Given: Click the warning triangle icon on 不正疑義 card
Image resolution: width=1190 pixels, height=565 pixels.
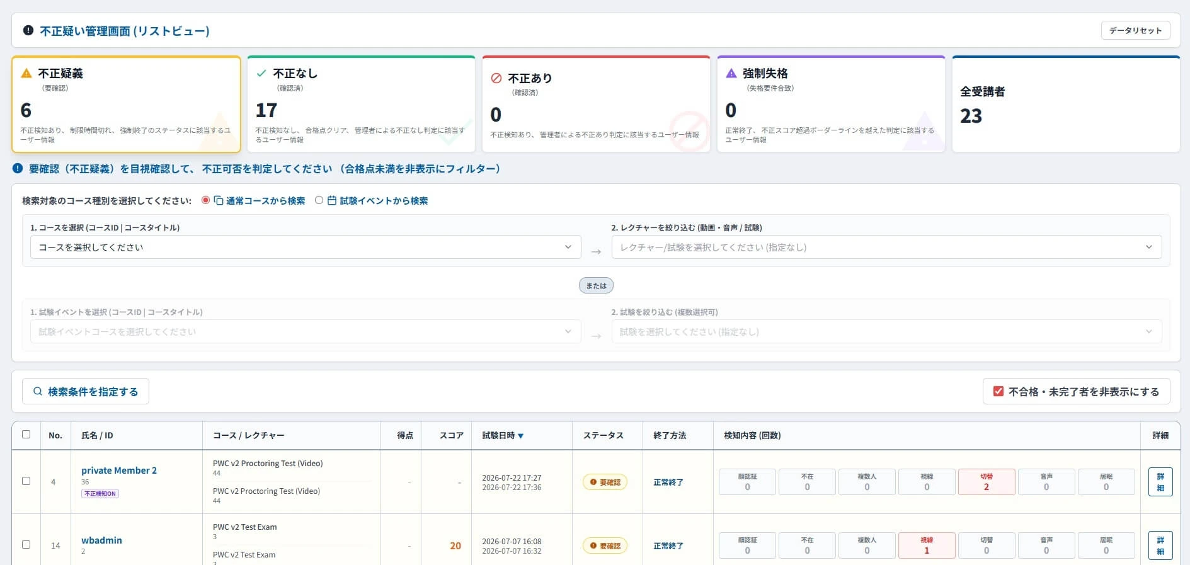Looking at the screenshot, I should [26, 73].
